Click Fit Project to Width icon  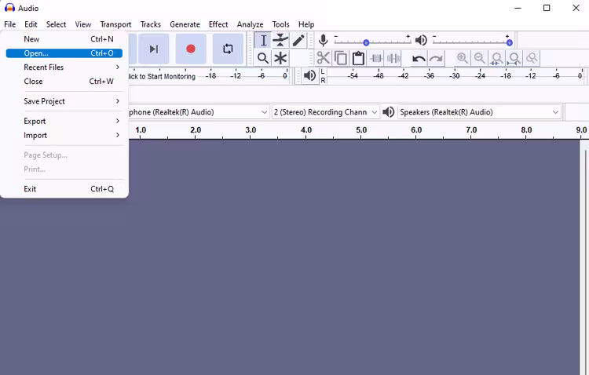point(514,58)
